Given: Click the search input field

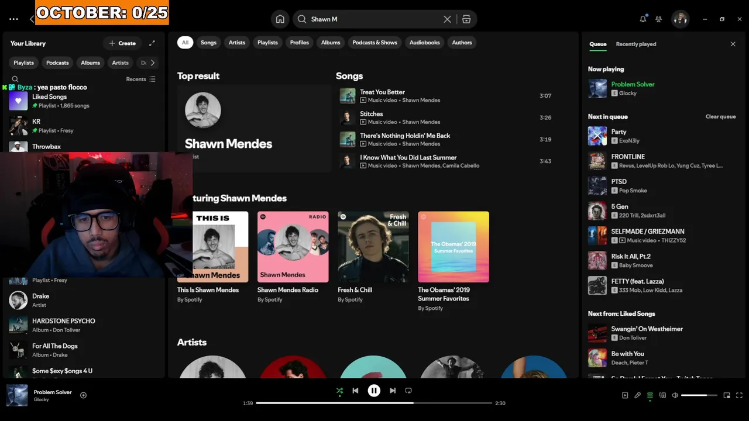Looking at the screenshot, I should [x=374, y=19].
